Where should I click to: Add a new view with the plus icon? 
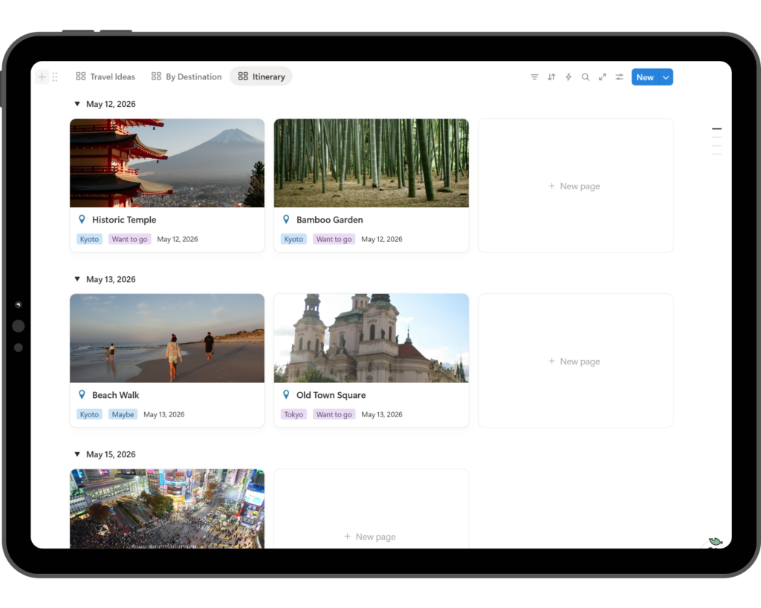click(x=42, y=76)
